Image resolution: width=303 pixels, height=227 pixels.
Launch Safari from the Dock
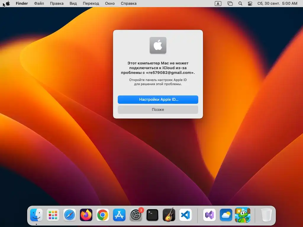point(69,215)
